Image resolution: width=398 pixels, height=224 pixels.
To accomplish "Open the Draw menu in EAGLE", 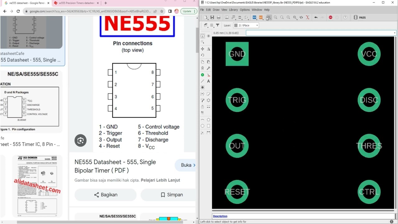I will coord(216,10).
